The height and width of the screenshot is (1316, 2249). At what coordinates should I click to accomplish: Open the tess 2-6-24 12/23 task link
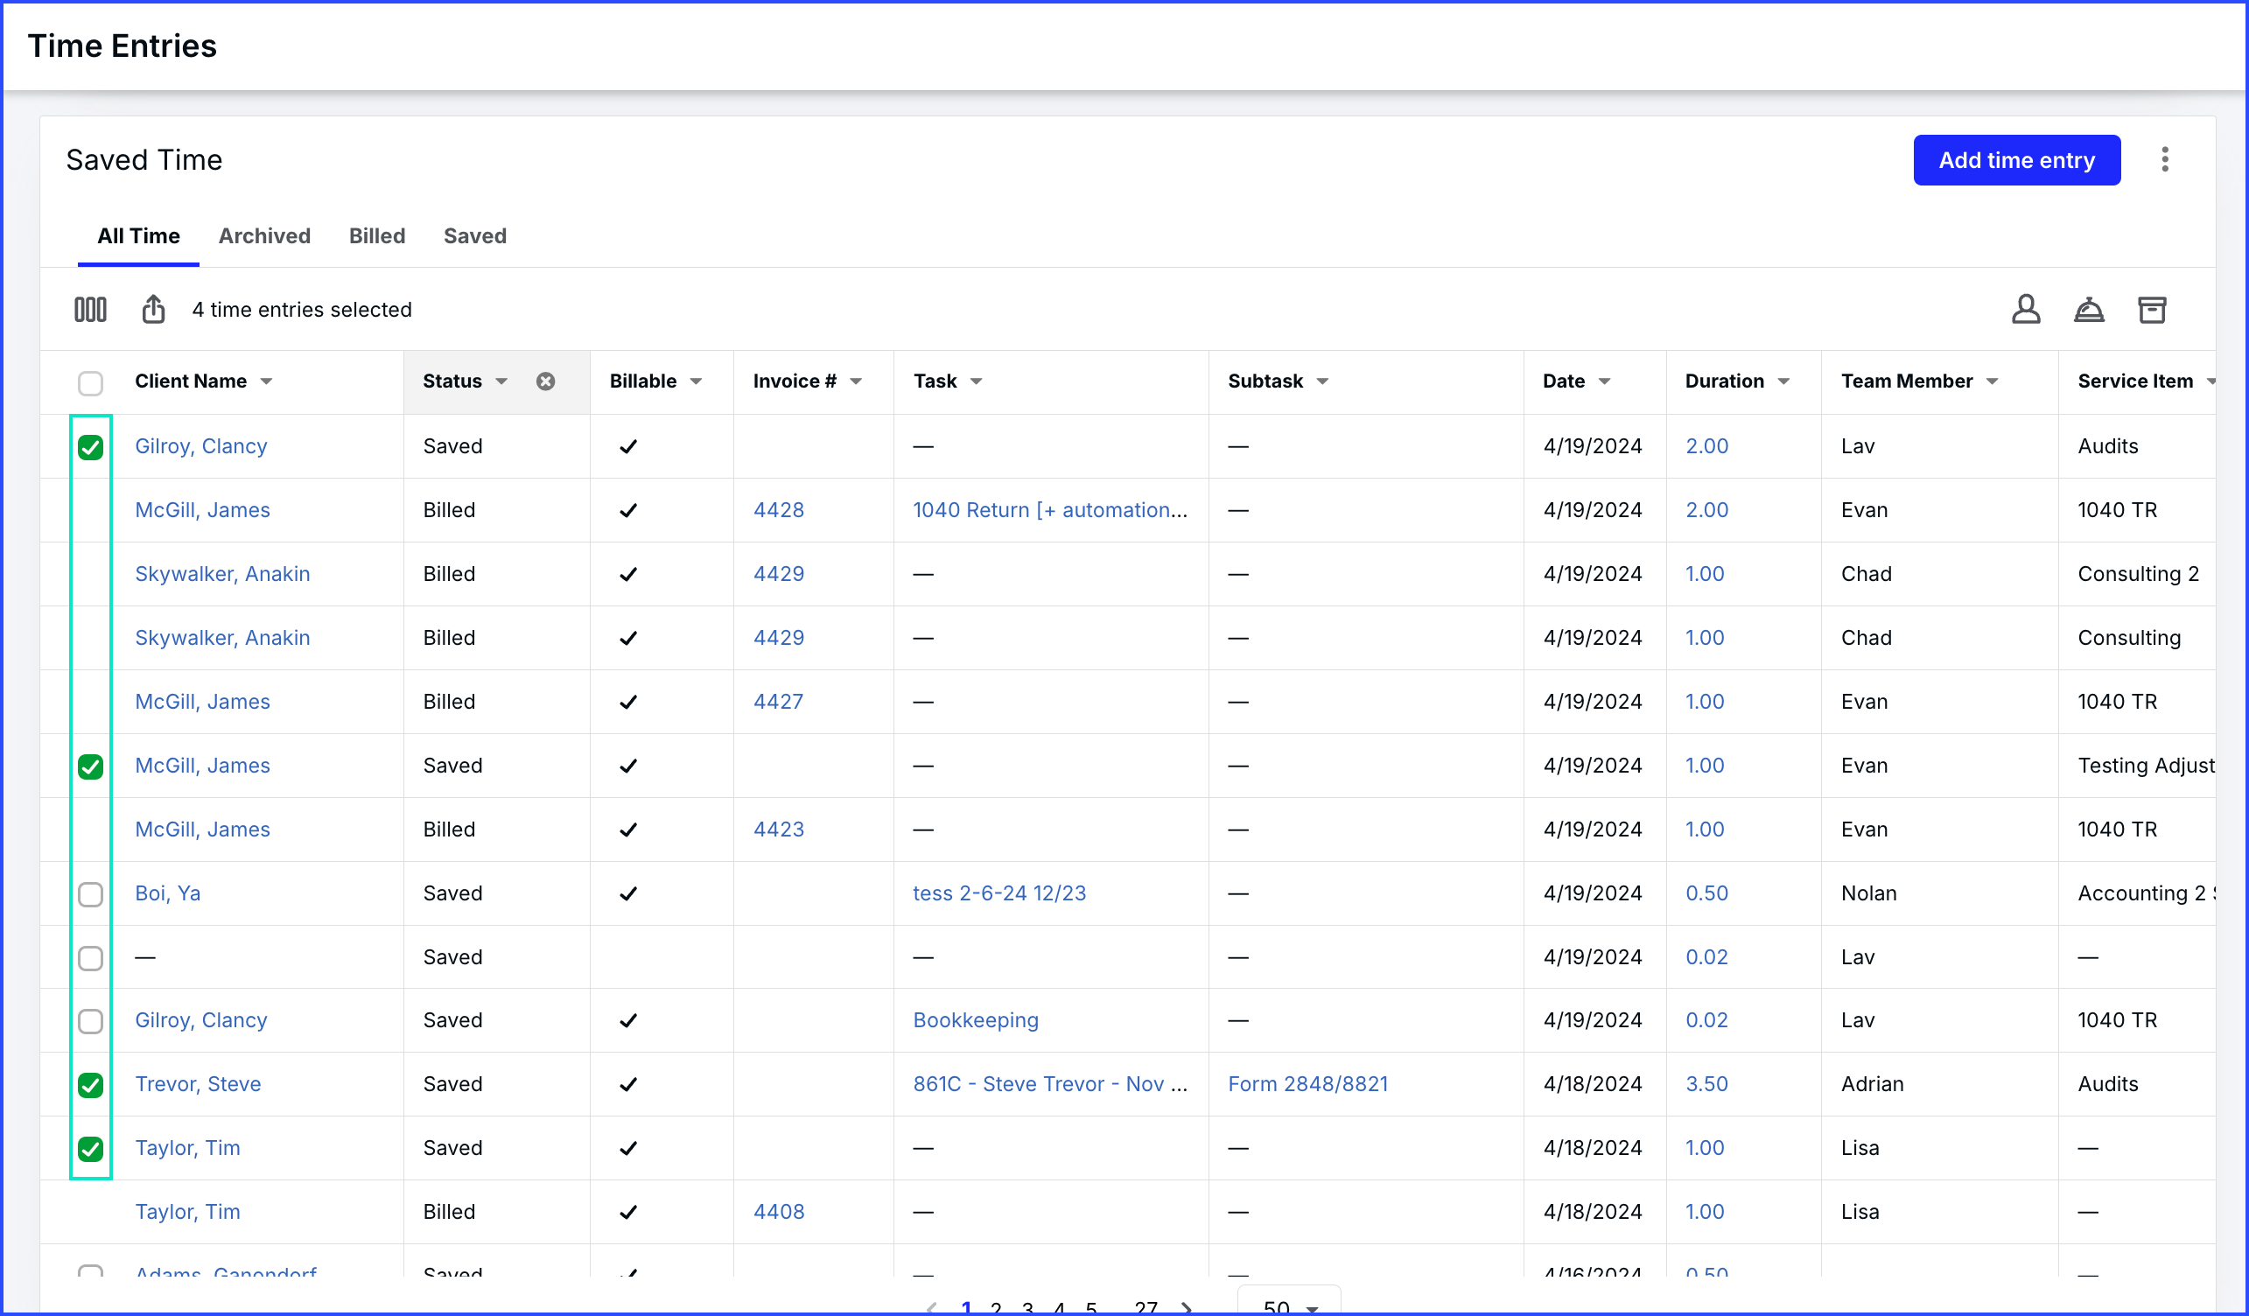click(998, 894)
